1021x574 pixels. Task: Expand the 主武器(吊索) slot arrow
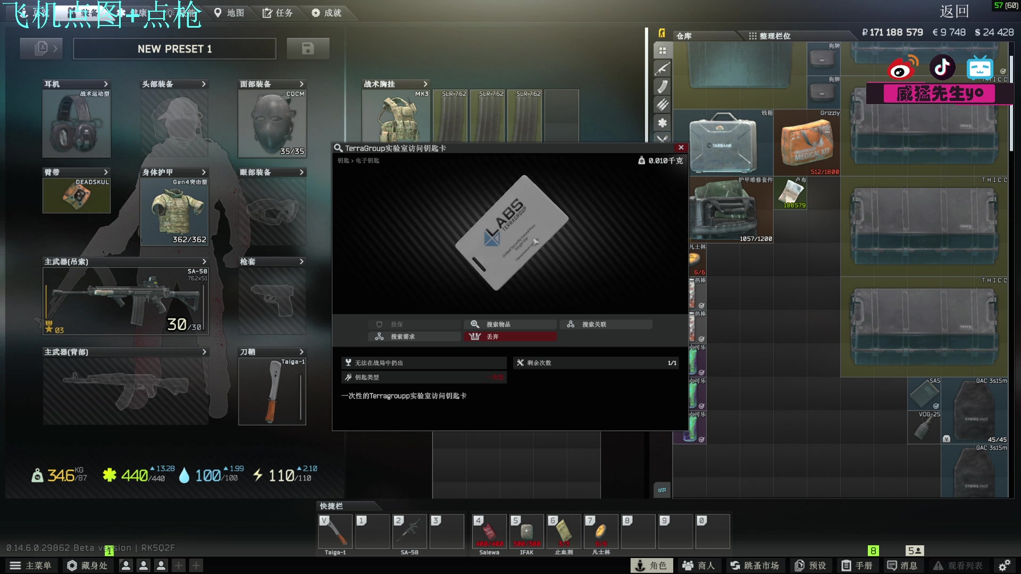(204, 261)
